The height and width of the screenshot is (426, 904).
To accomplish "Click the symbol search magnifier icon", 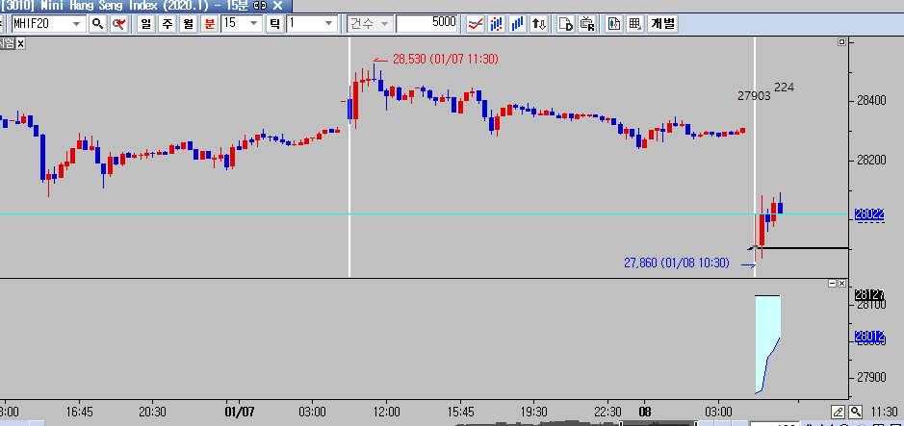I will [x=96, y=22].
